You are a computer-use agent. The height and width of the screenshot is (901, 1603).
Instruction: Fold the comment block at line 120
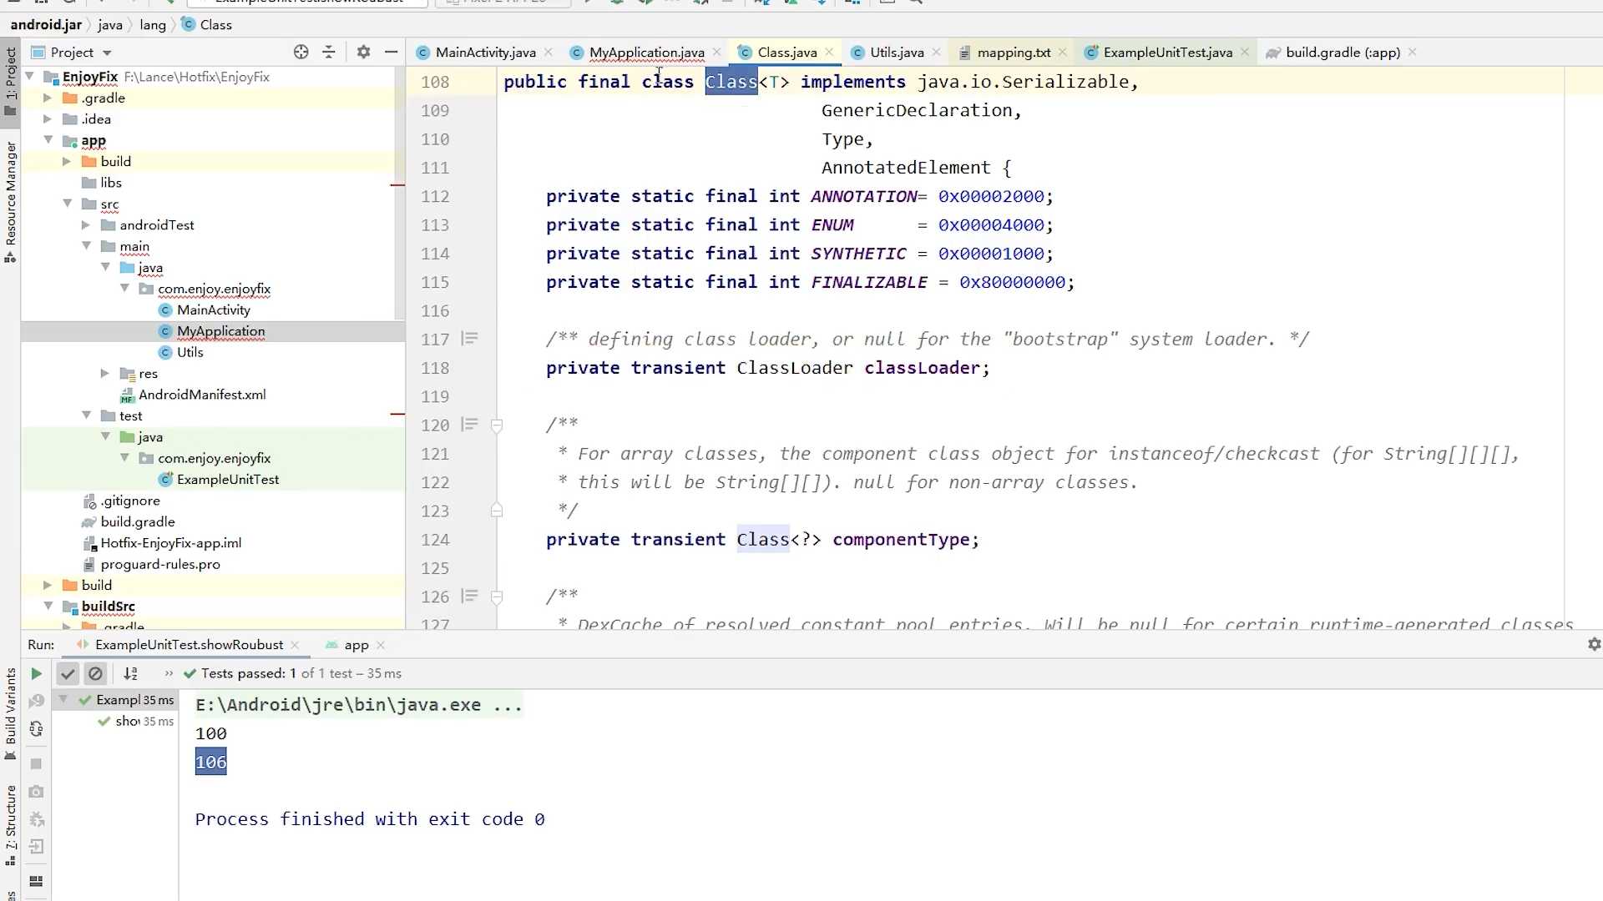[x=496, y=425]
